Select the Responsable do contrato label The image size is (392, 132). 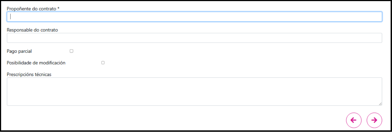[32, 30]
